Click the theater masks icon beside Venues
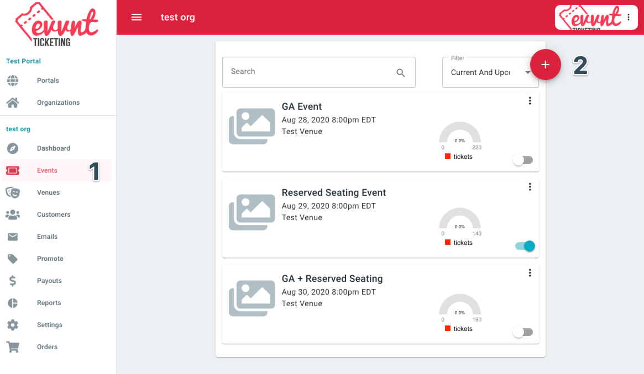 click(13, 193)
